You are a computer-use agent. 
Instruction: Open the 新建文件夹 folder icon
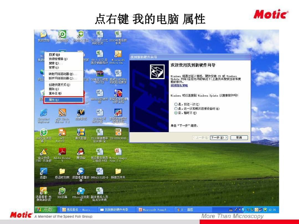coord(118,171)
